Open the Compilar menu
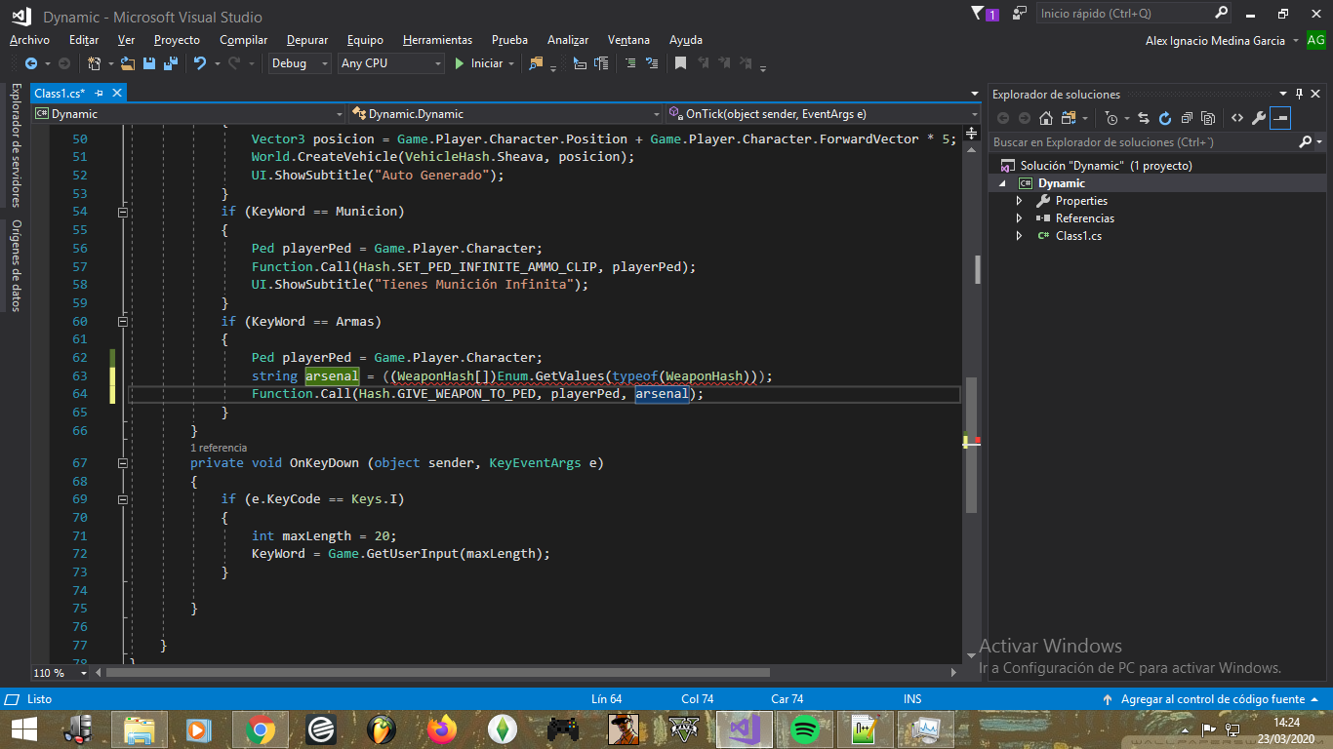Screen dimensions: 1333x749 click(244, 40)
